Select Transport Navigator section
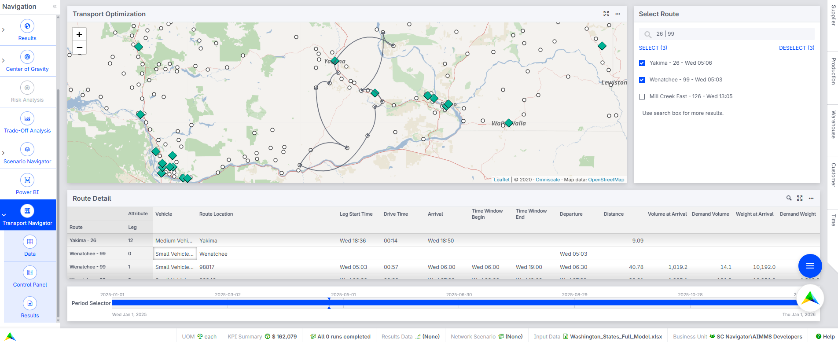The width and height of the screenshot is (838, 342). point(27,215)
